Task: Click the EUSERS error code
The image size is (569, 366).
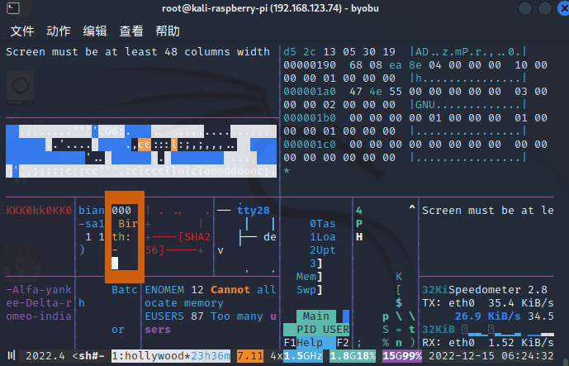Action: pos(164,316)
